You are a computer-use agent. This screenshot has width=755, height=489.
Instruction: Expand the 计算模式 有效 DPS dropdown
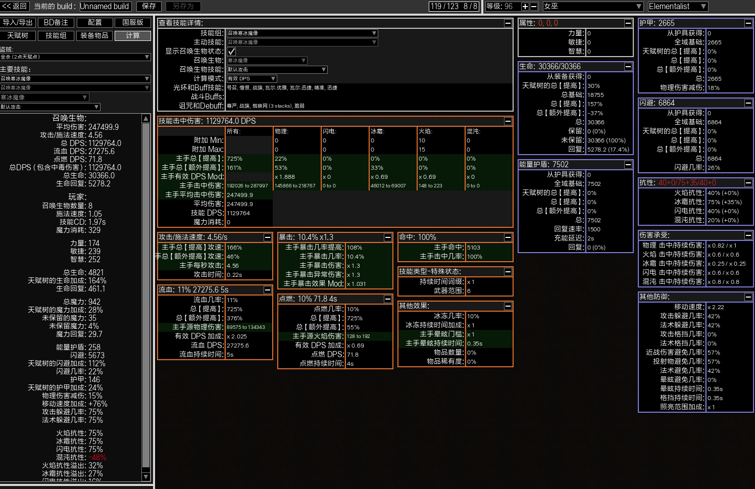pos(251,79)
